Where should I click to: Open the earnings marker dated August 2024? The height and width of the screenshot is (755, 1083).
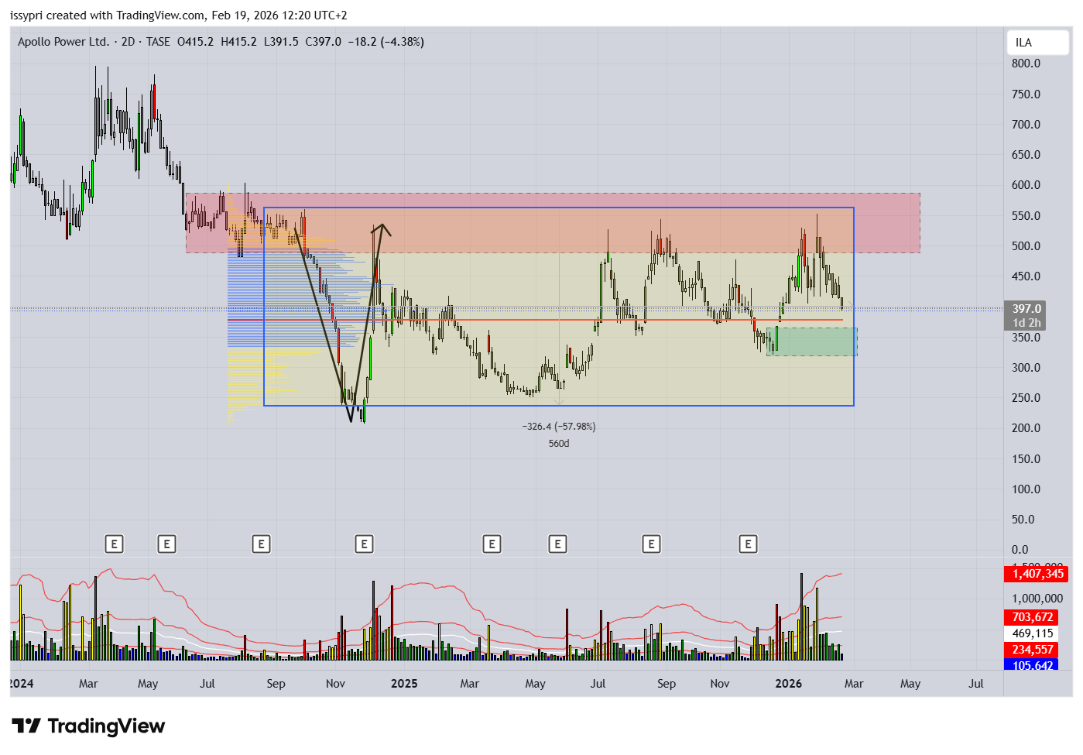click(x=261, y=544)
